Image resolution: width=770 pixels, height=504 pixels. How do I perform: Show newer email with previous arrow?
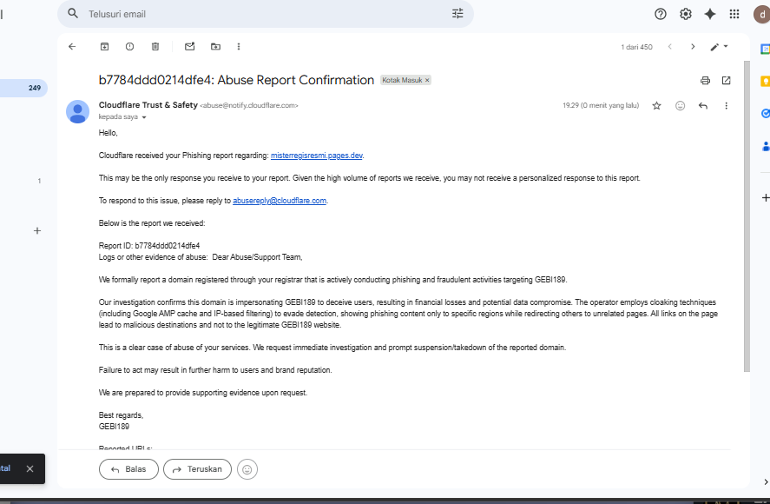(x=670, y=47)
